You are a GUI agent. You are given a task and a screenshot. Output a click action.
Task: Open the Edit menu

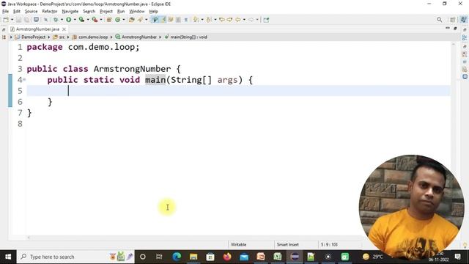point(16,12)
